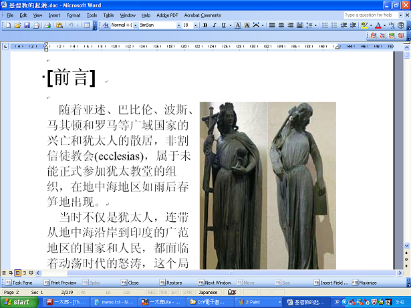Click the Print icon in toolbar
Image resolution: width=411 pixels, height=308 pixels.
47,25
